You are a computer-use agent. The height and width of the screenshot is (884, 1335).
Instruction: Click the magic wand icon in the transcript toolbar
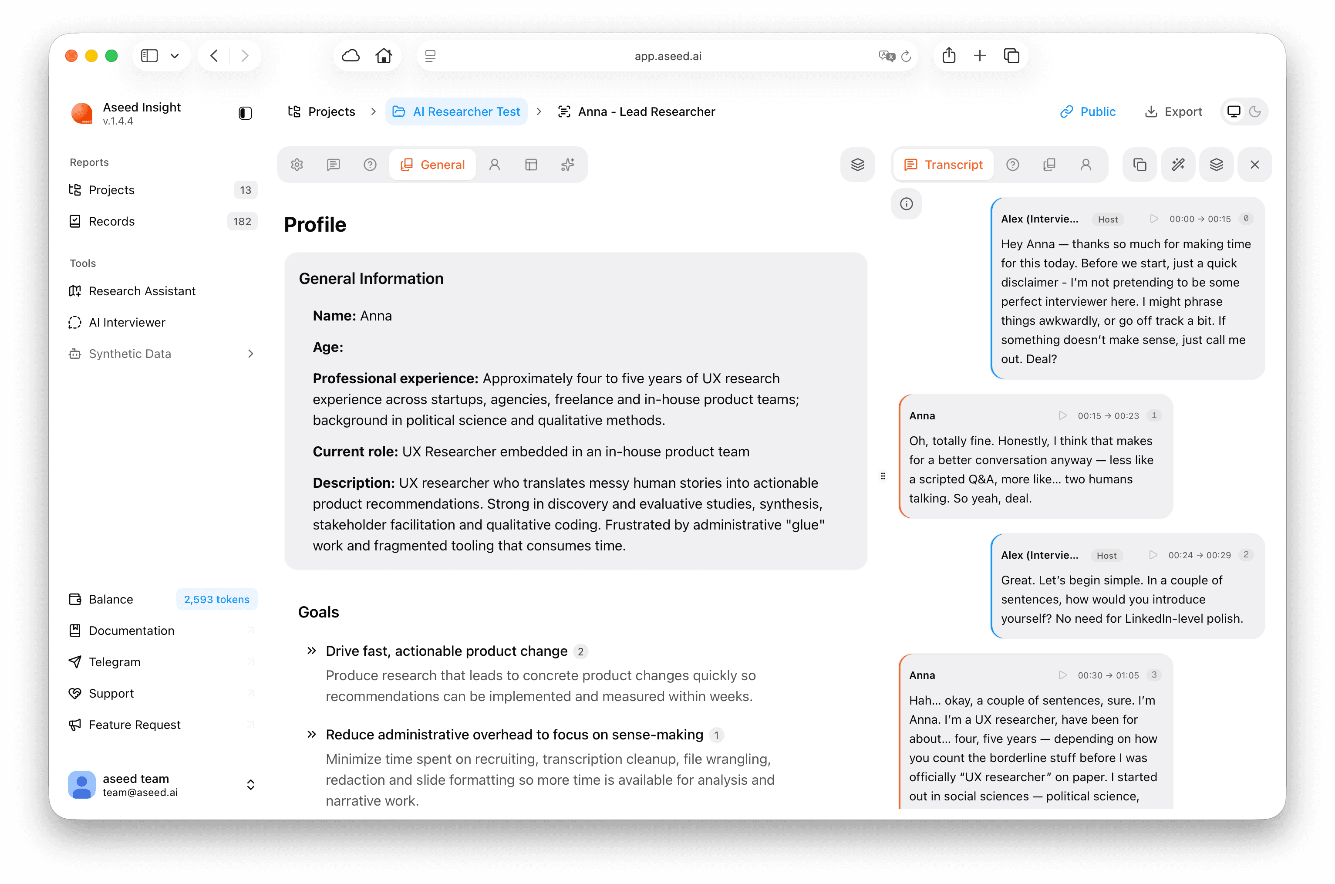(1178, 164)
